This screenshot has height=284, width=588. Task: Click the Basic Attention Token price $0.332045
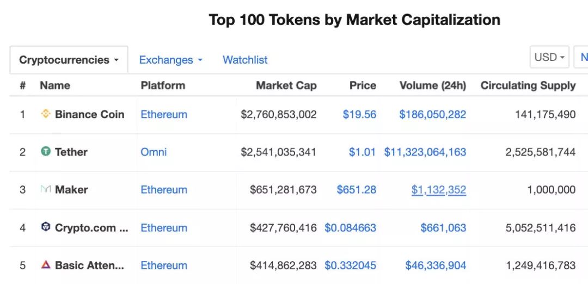[350, 266]
